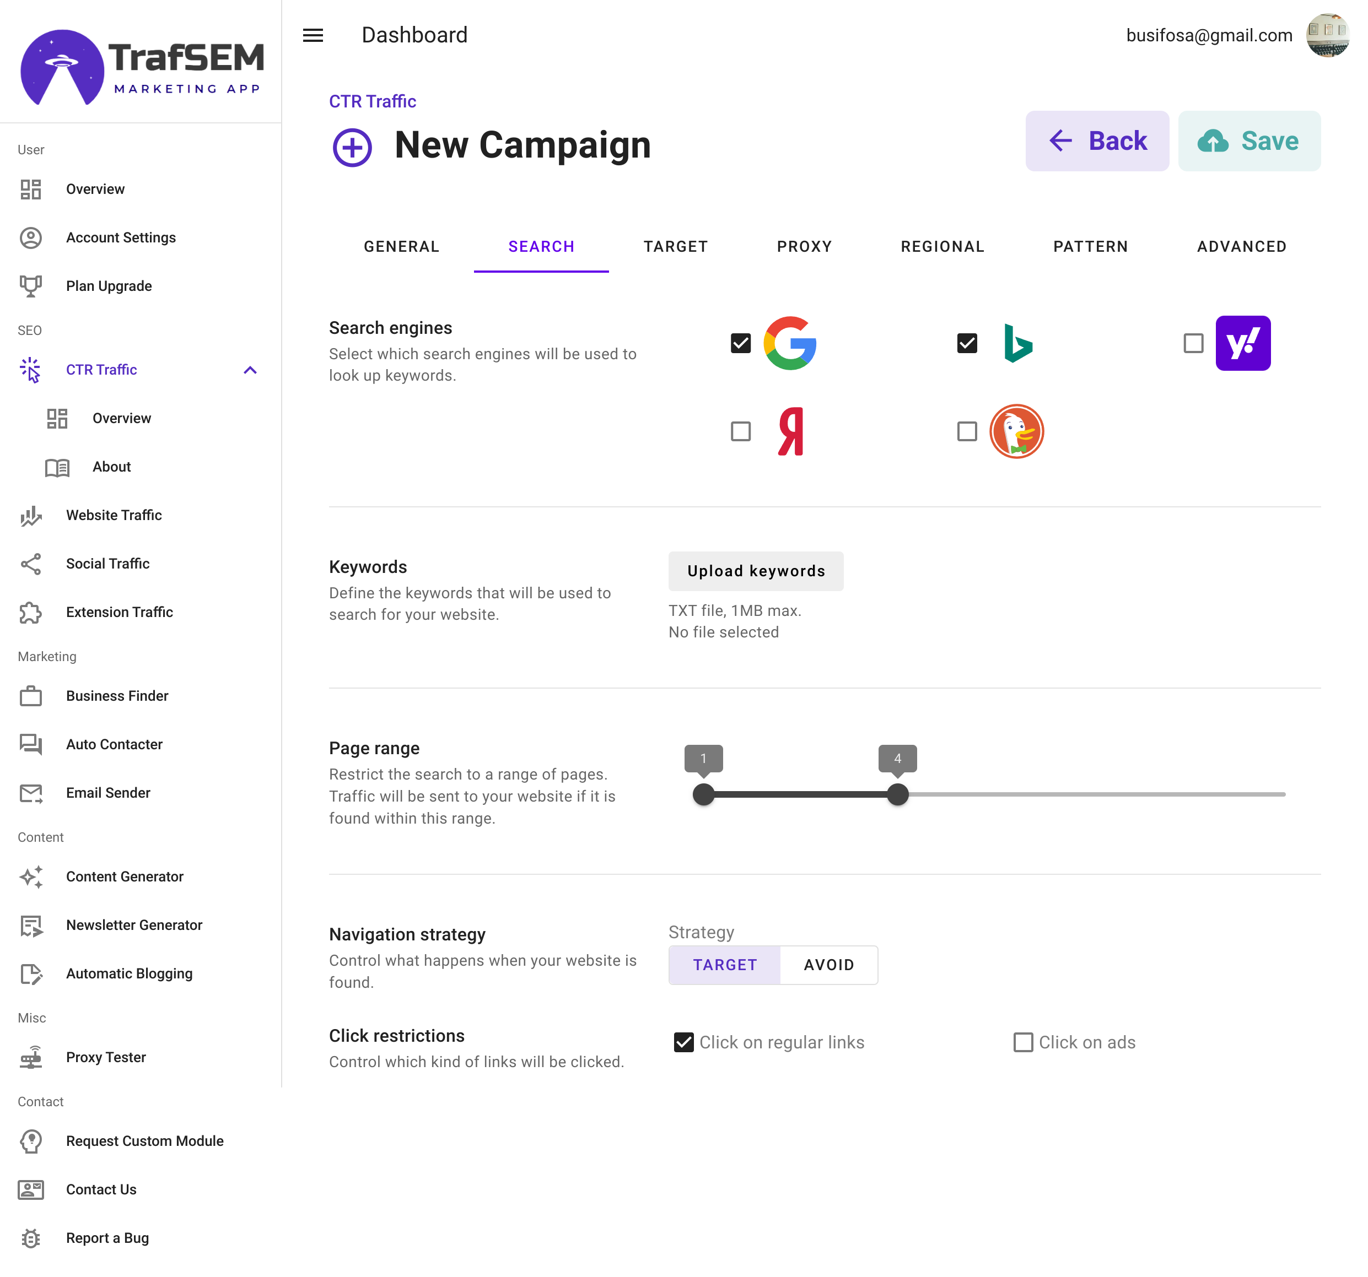Click the Bing logo
This screenshot has height=1277, width=1368.
(x=1018, y=343)
